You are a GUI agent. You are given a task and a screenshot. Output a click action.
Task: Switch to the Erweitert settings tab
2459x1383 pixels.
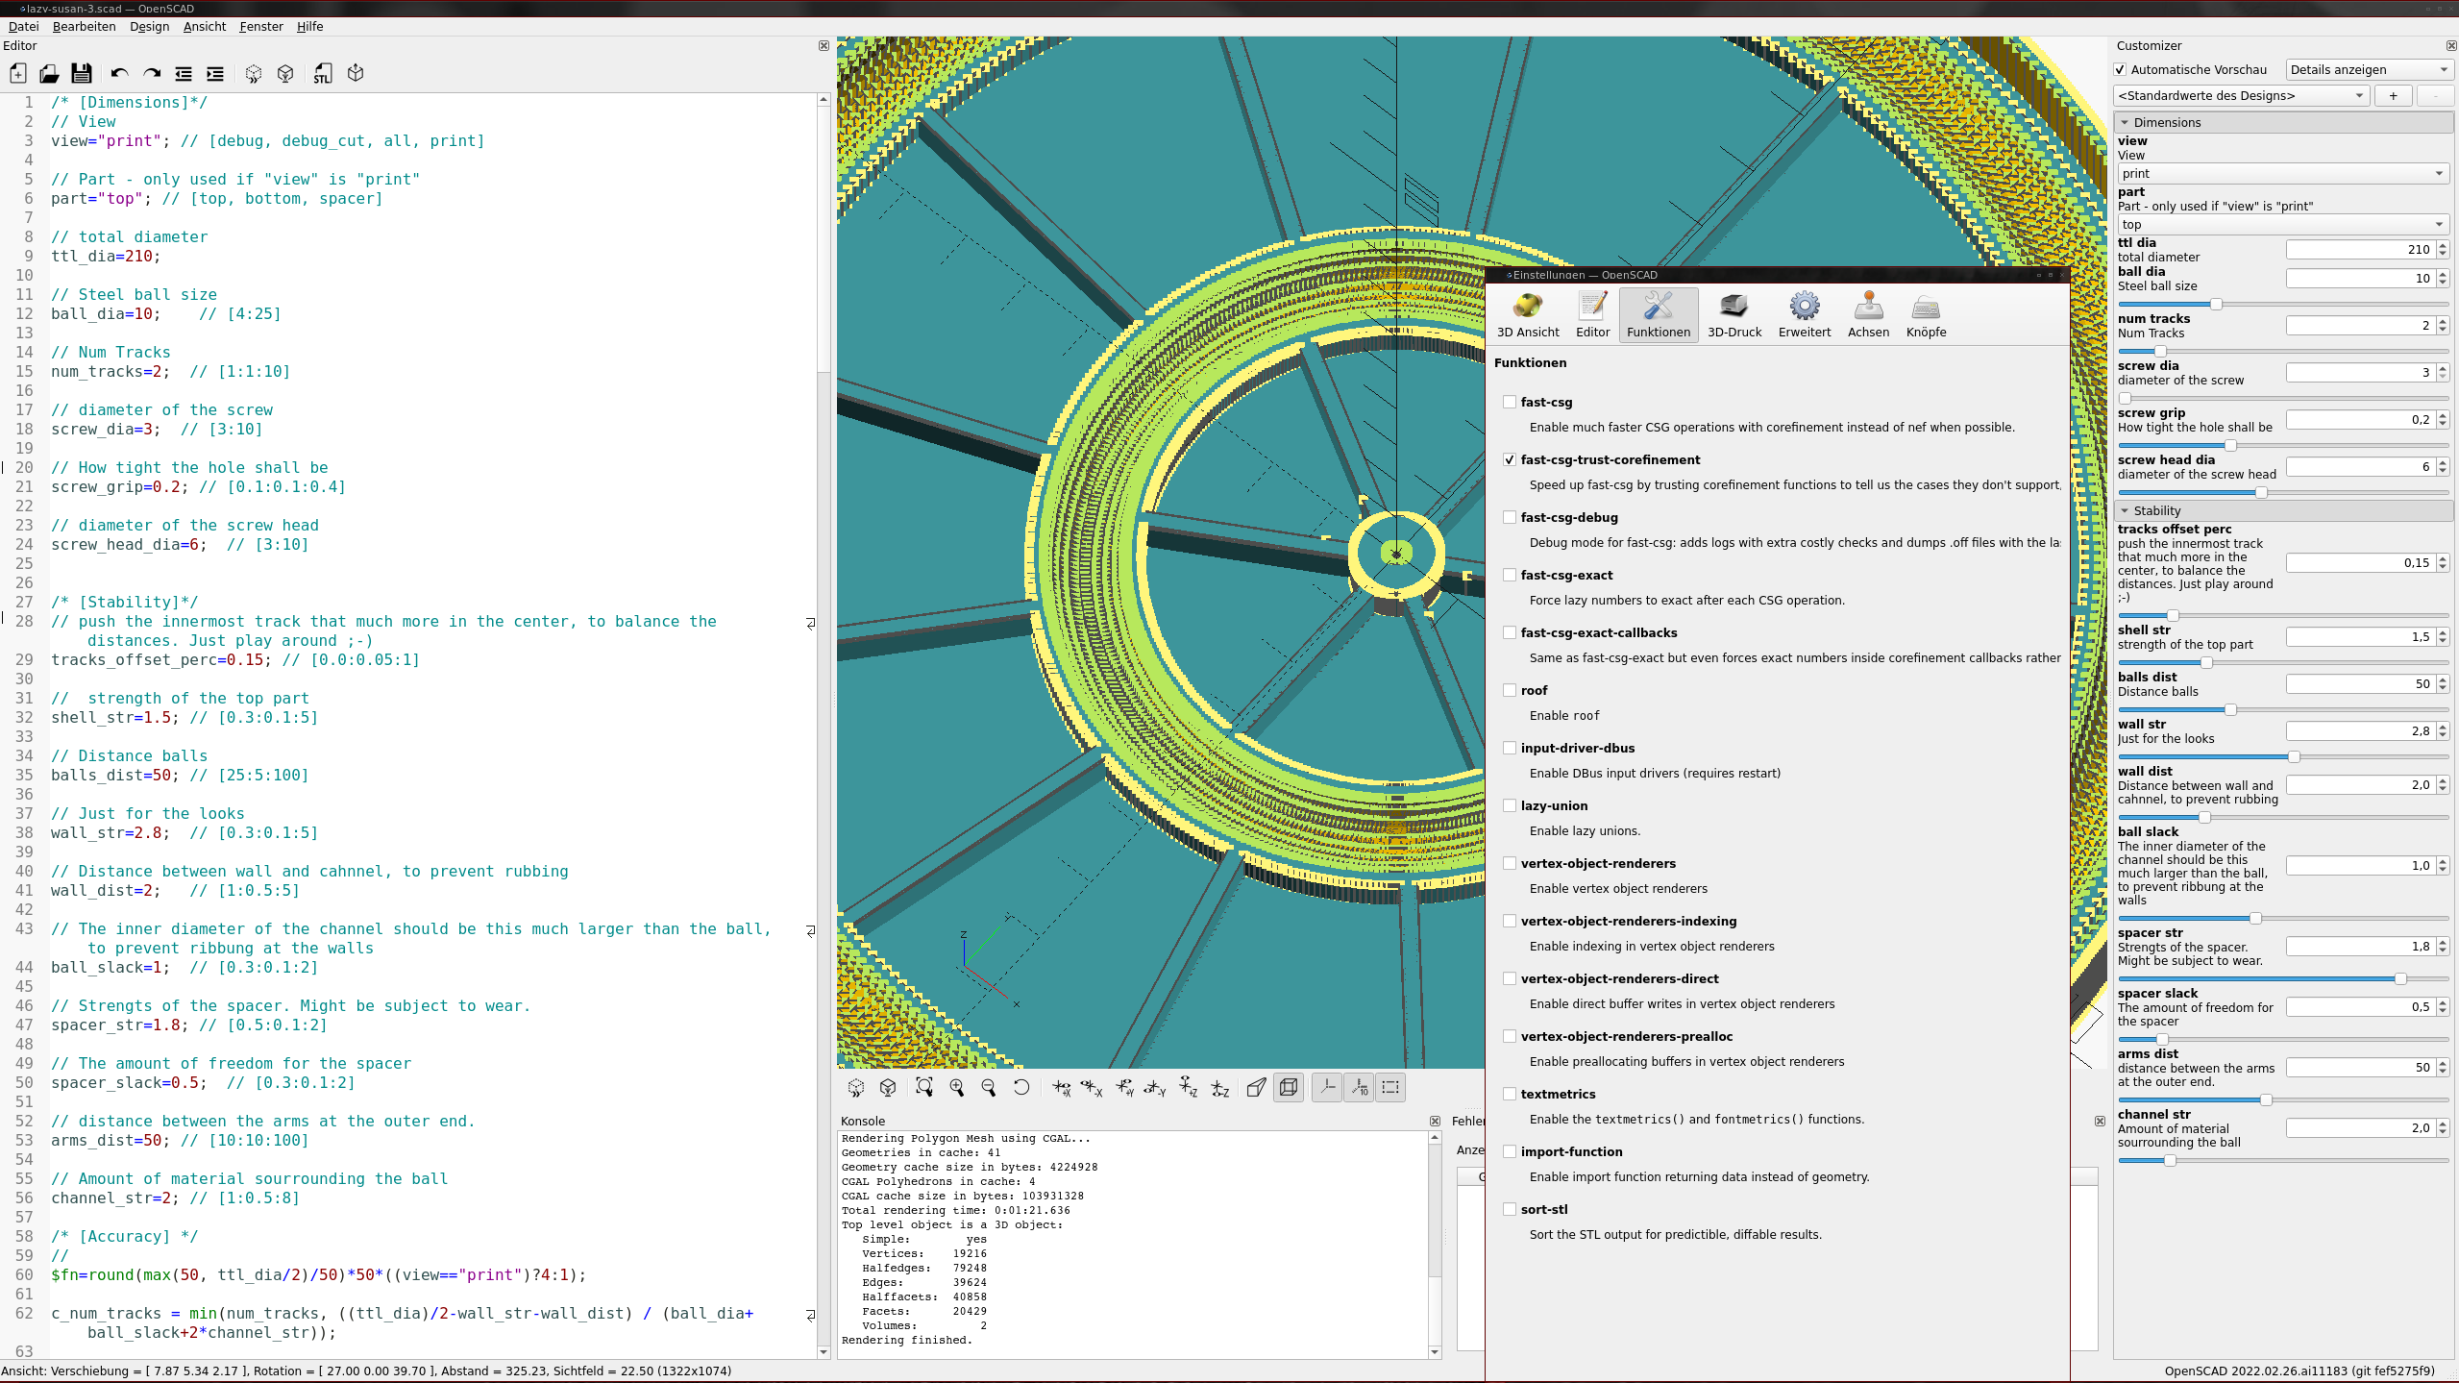click(1804, 314)
